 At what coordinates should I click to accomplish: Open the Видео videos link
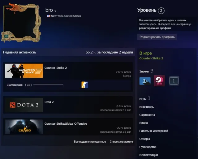tap(144, 123)
